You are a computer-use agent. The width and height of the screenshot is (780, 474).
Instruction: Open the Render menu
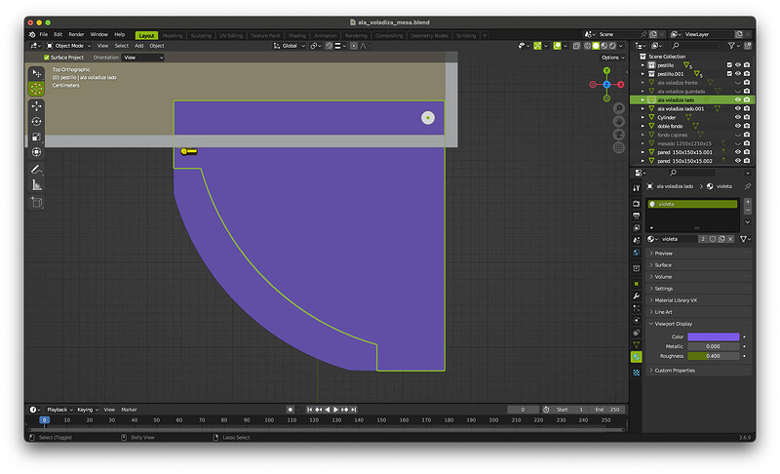76,35
